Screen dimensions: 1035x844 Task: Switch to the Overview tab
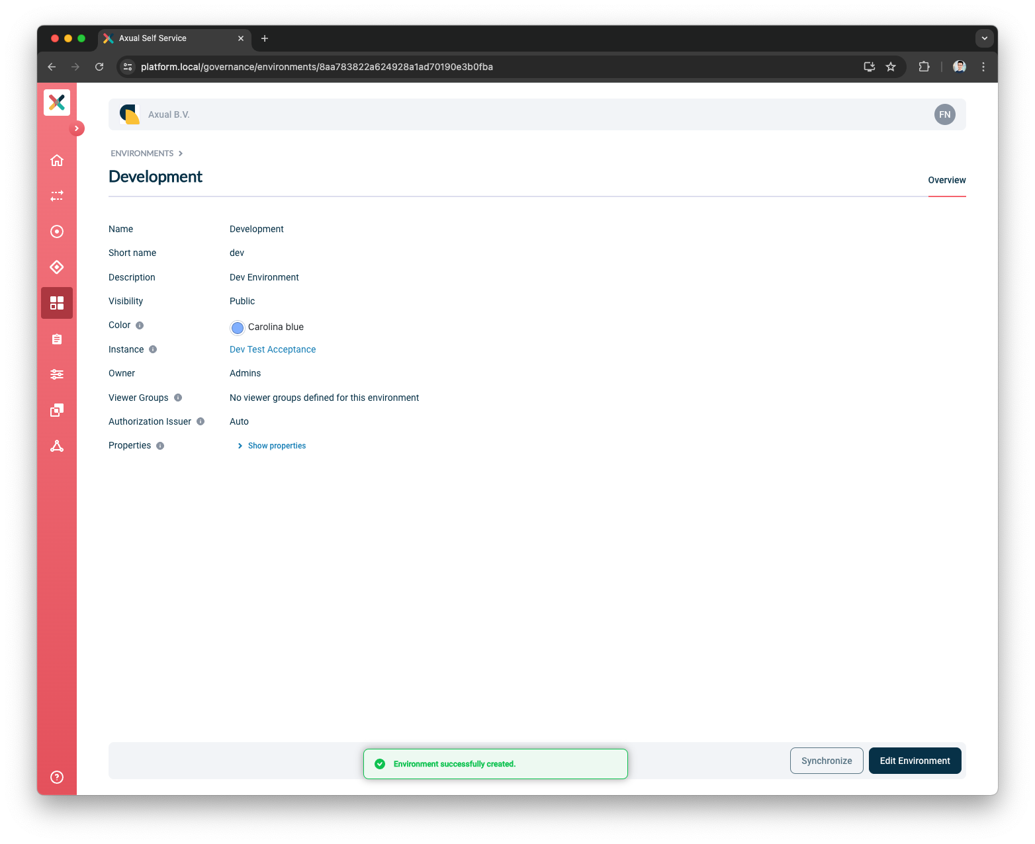(x=946, y=180)
